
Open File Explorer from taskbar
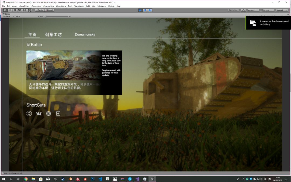(33, 179)
